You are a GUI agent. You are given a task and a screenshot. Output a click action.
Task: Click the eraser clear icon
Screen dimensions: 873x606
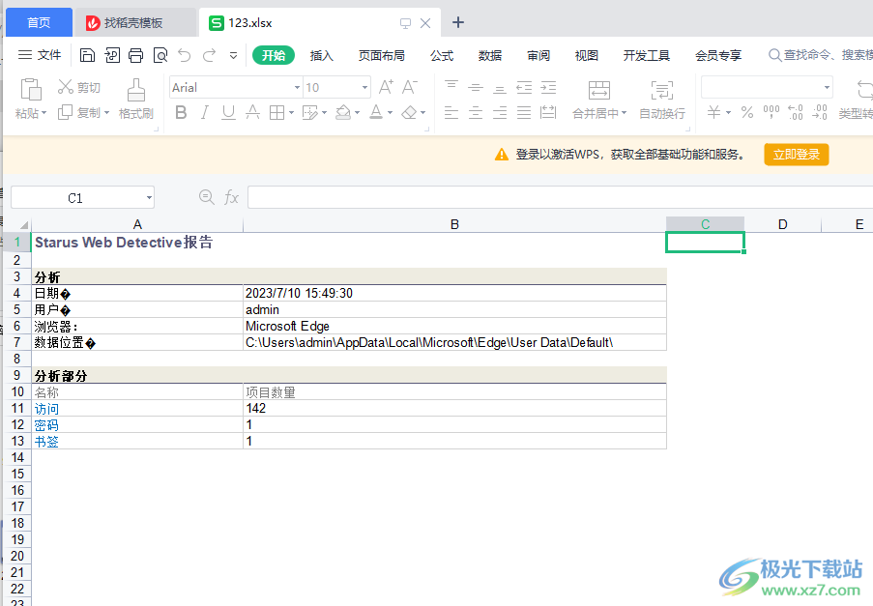tap(409, 112)
